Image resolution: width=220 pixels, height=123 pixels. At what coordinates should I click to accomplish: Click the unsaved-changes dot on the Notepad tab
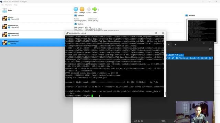(169, 45)
